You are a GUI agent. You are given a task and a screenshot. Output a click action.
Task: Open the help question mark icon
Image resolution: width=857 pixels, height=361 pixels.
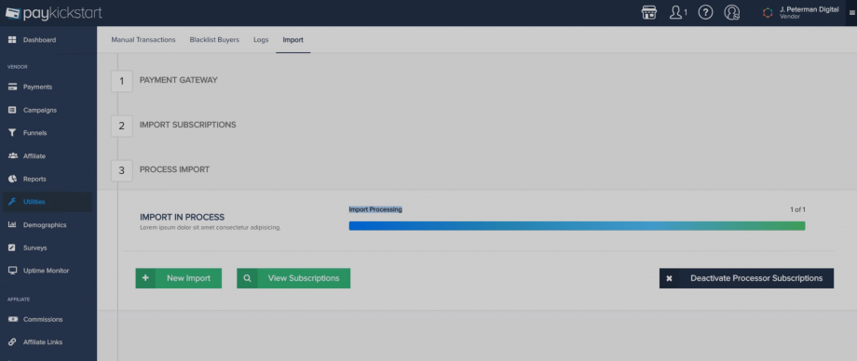coord(705,13)
